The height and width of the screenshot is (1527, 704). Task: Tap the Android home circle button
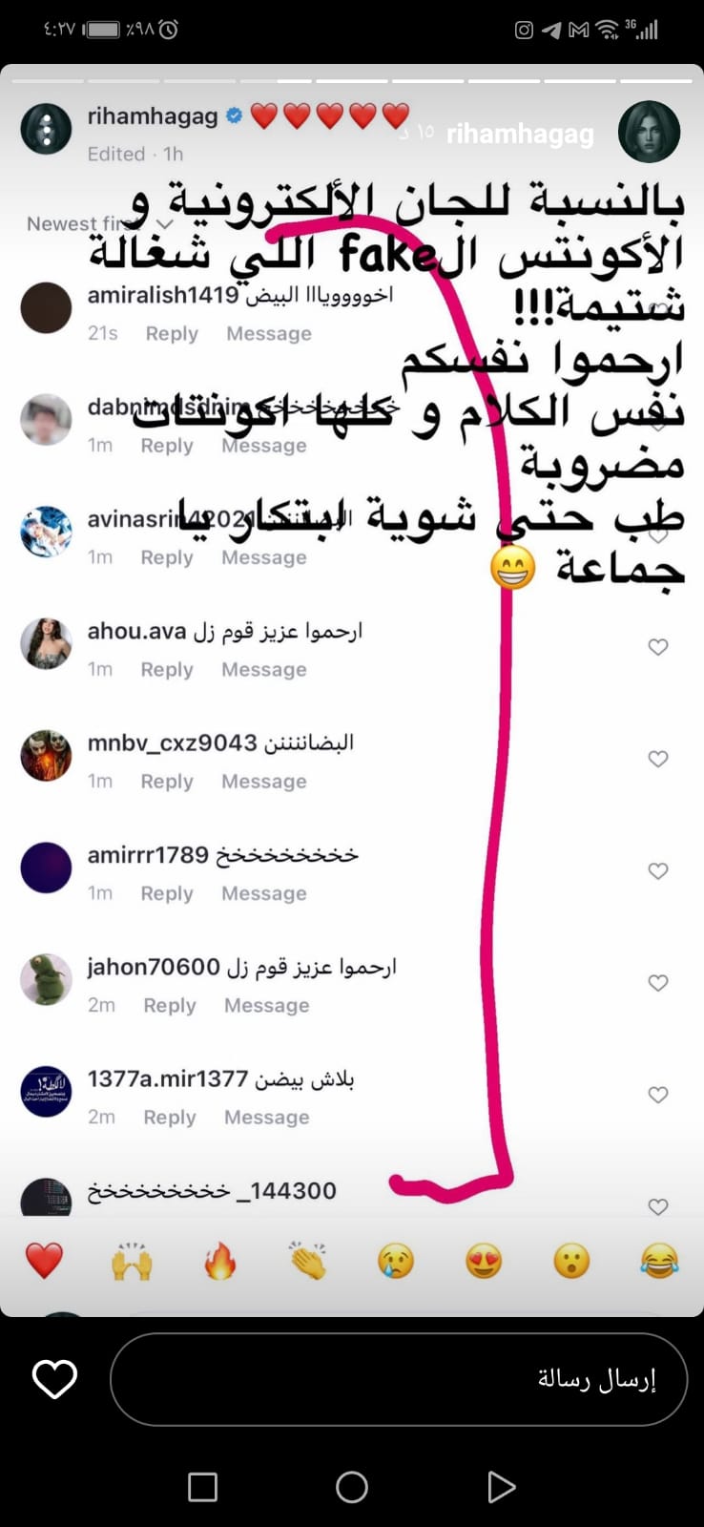(x=352, y=1487)
